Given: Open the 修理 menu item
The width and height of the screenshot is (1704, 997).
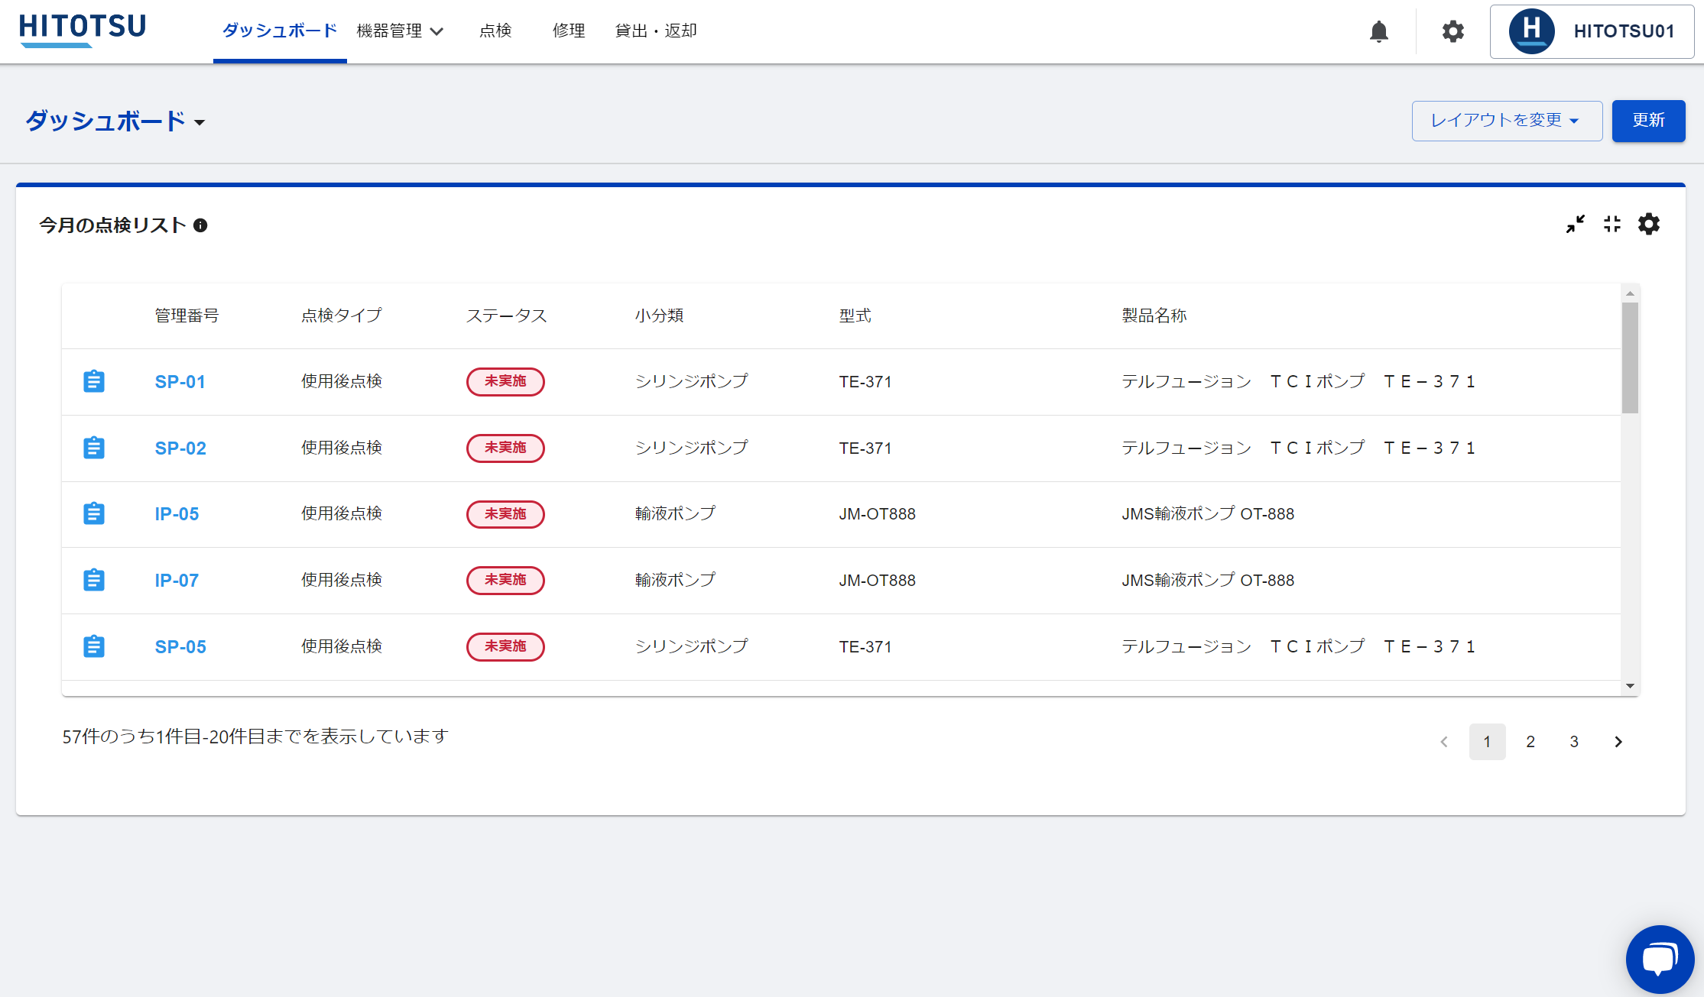Looking at the screenshot, I should click(x=569, y=31).
